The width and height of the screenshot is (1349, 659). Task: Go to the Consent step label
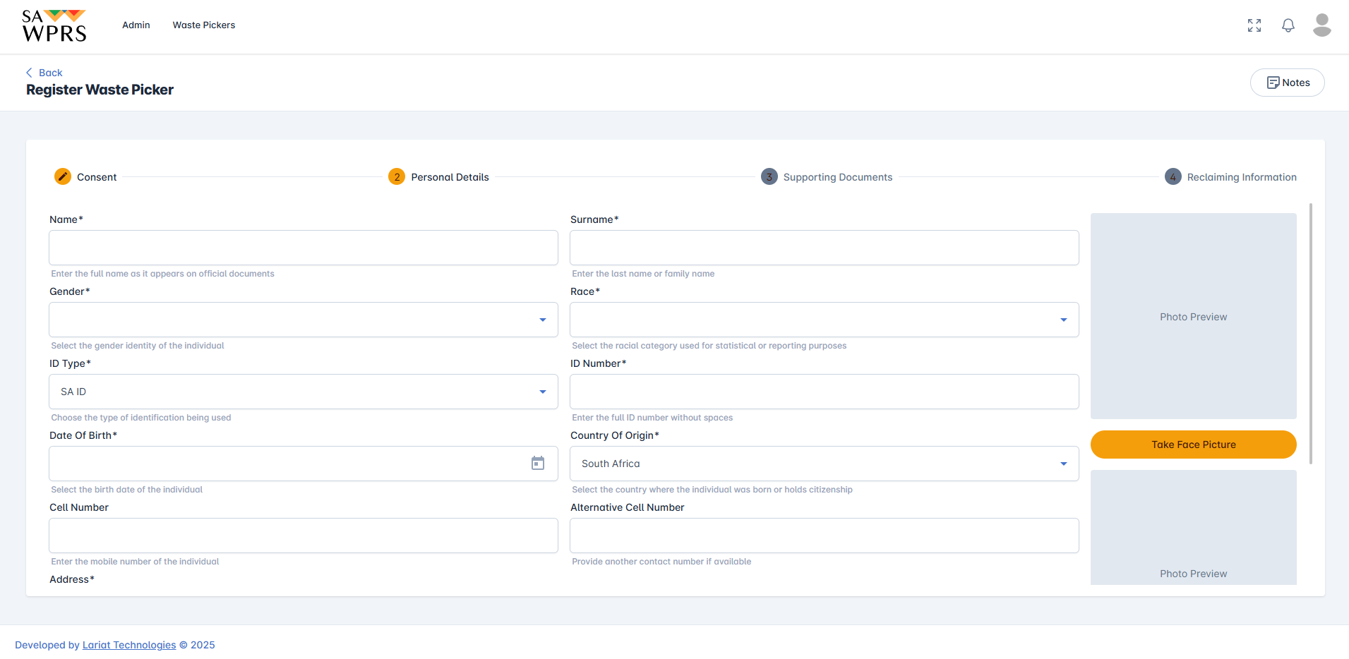click(x=97, y=177)
